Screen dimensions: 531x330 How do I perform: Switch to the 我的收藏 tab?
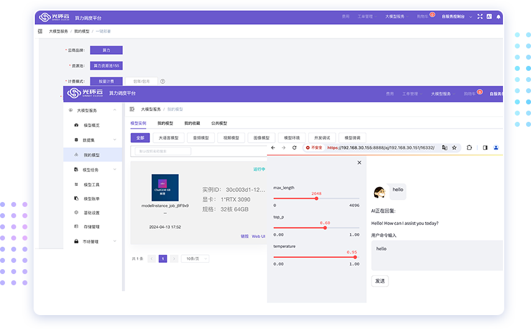(192, 123)
